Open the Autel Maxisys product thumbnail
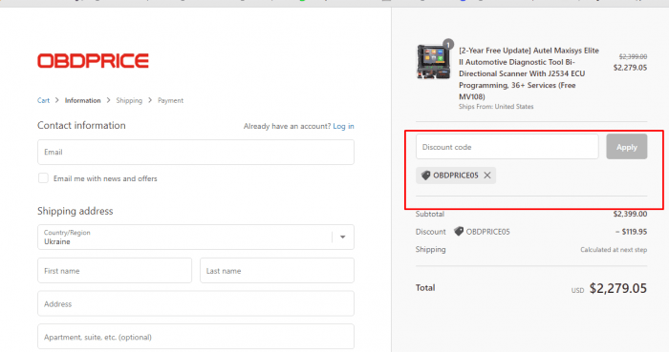Image resolution: width=669 pixels, height=352 pixels. click(433, 62)
